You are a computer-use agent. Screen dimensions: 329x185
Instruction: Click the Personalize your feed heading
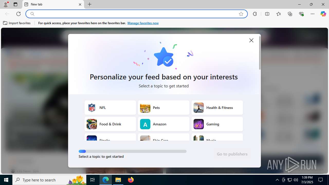pyautogui.click(x=164, y=77)
